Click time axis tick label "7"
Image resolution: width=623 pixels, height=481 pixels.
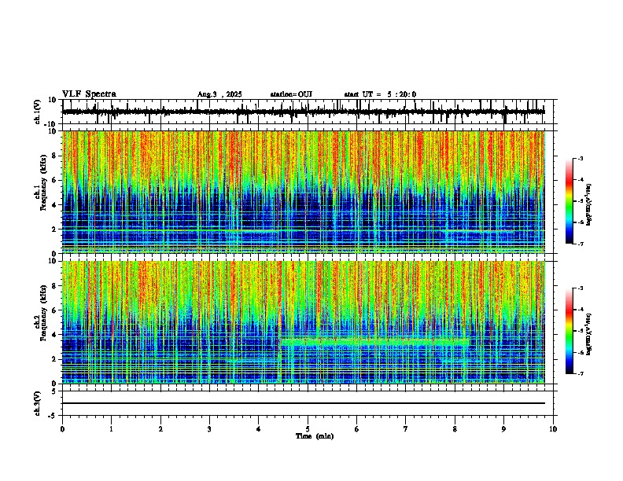(406, 429)
